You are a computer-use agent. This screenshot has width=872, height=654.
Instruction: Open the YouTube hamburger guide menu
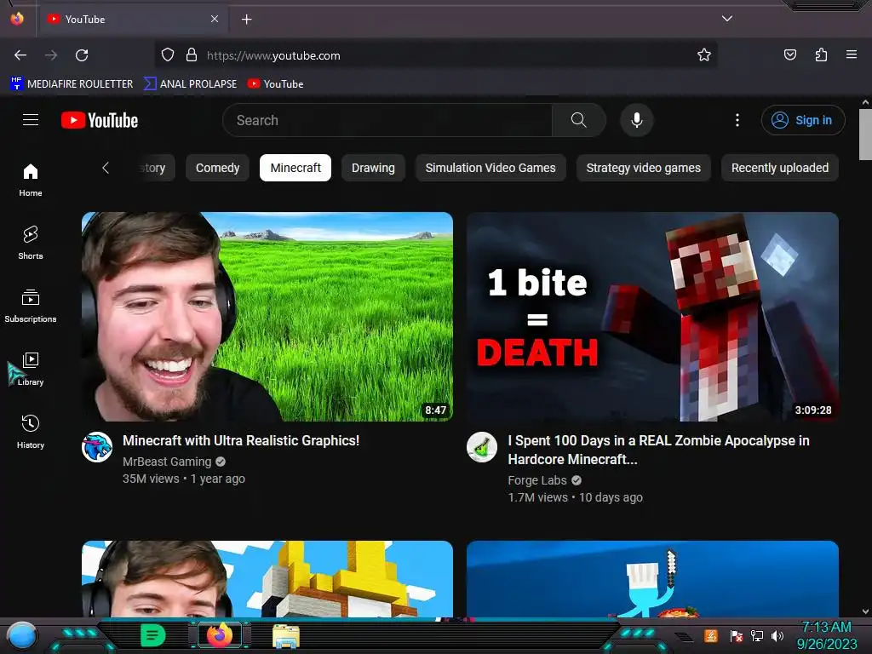[31, 119]
